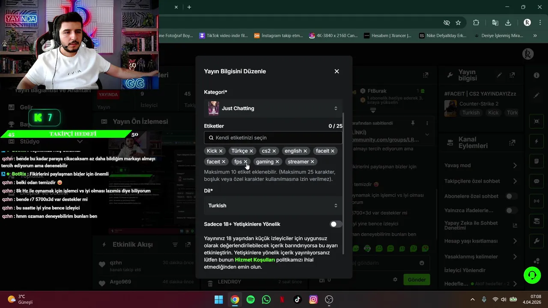Click the chat bubble sidebar icon
This screenshot has width=548, height=308.
pyautogui.click(x=536, y=181)
